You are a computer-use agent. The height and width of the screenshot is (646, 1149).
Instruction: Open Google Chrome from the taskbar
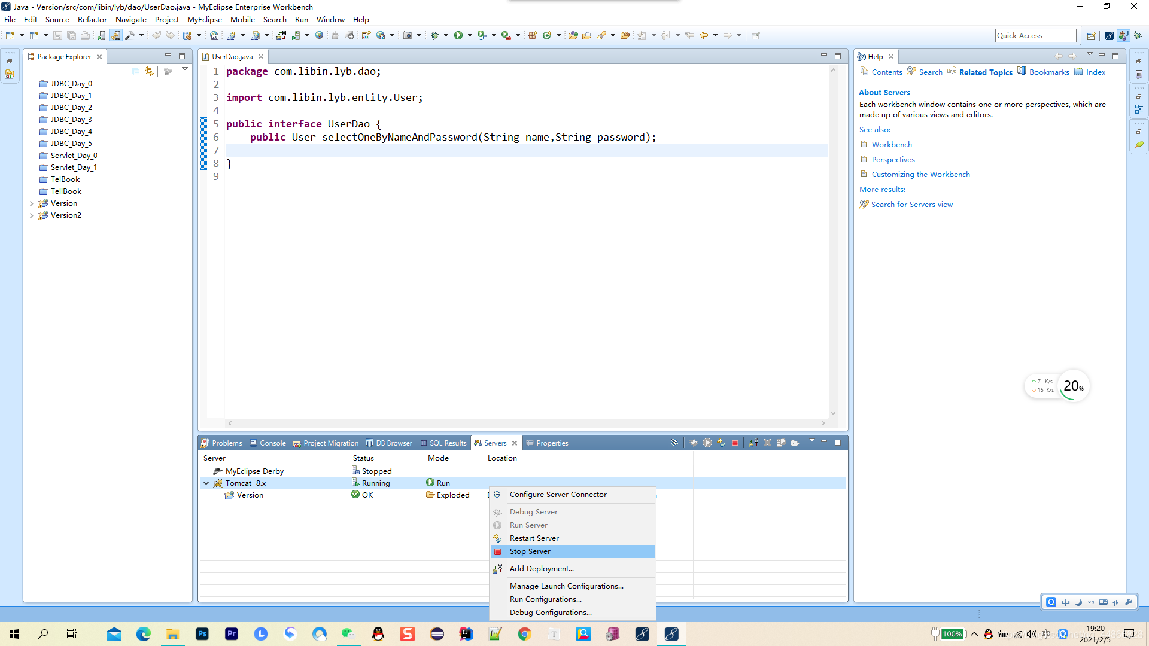525,634
